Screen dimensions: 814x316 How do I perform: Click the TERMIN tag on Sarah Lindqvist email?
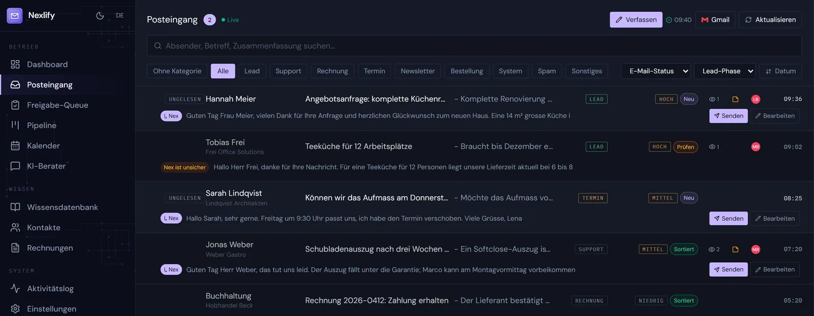593,198
